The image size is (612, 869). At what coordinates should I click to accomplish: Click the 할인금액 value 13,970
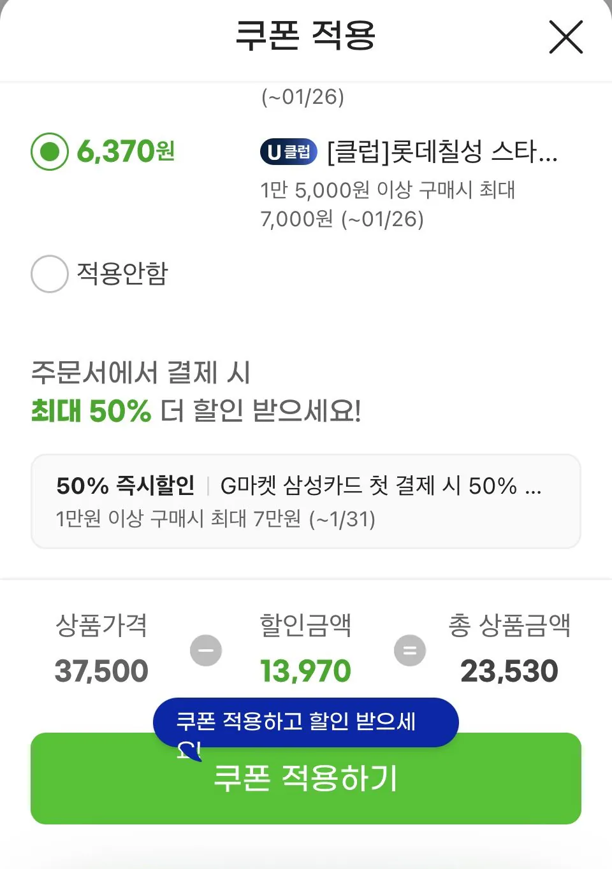[x=305, y=670]
